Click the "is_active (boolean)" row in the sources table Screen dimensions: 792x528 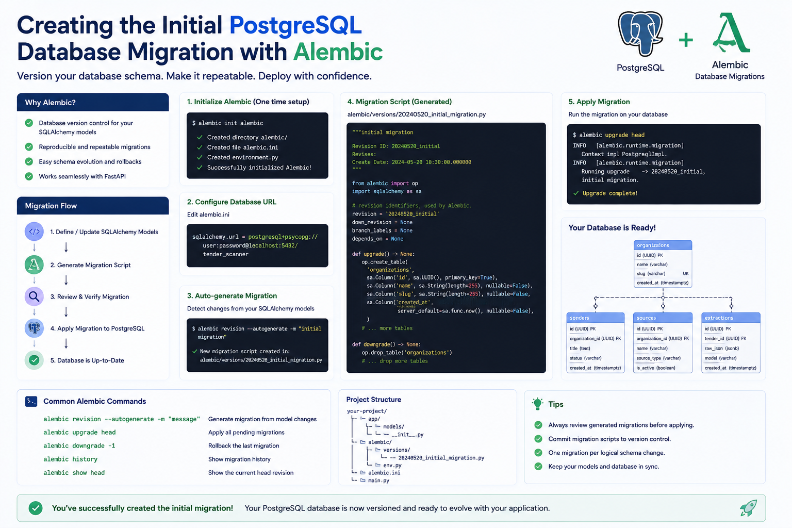663,368
